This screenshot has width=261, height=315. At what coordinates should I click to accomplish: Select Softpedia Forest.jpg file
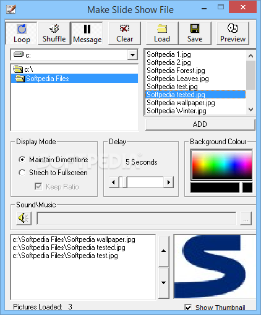[195, 71]
